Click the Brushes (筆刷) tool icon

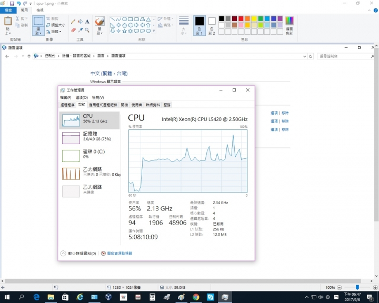tap(99, 21)
